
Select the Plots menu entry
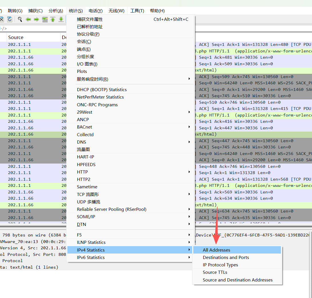[130, 72]
